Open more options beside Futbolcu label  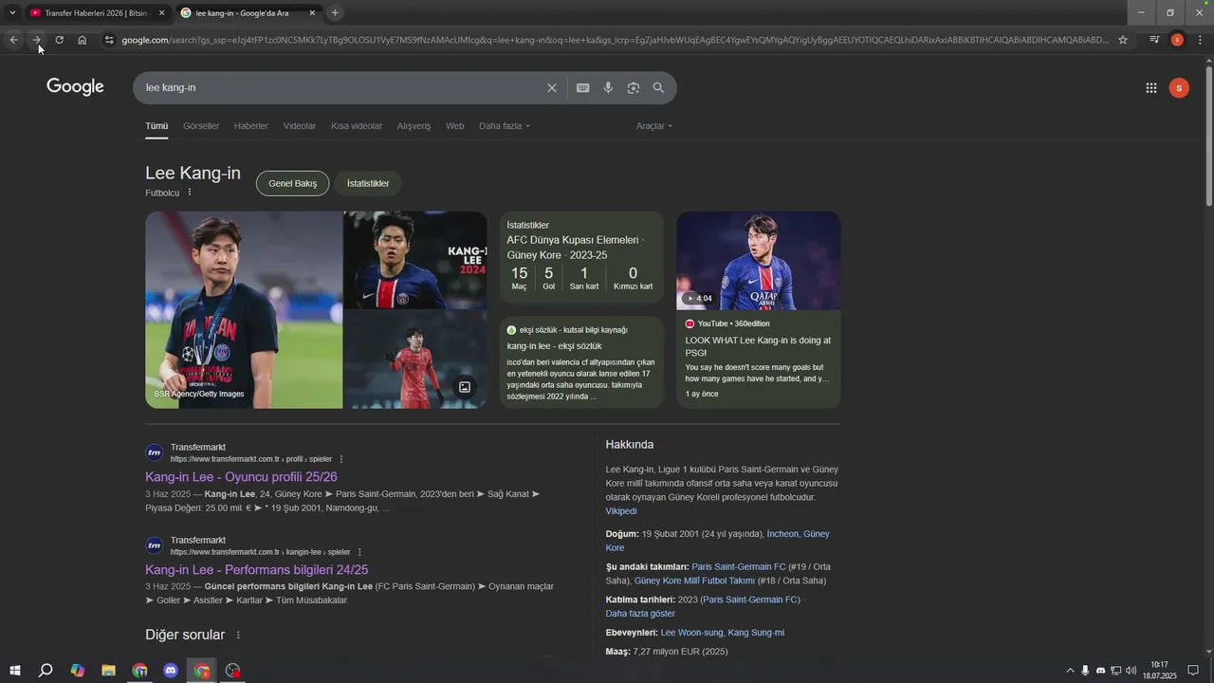click(x=190, y=193)
